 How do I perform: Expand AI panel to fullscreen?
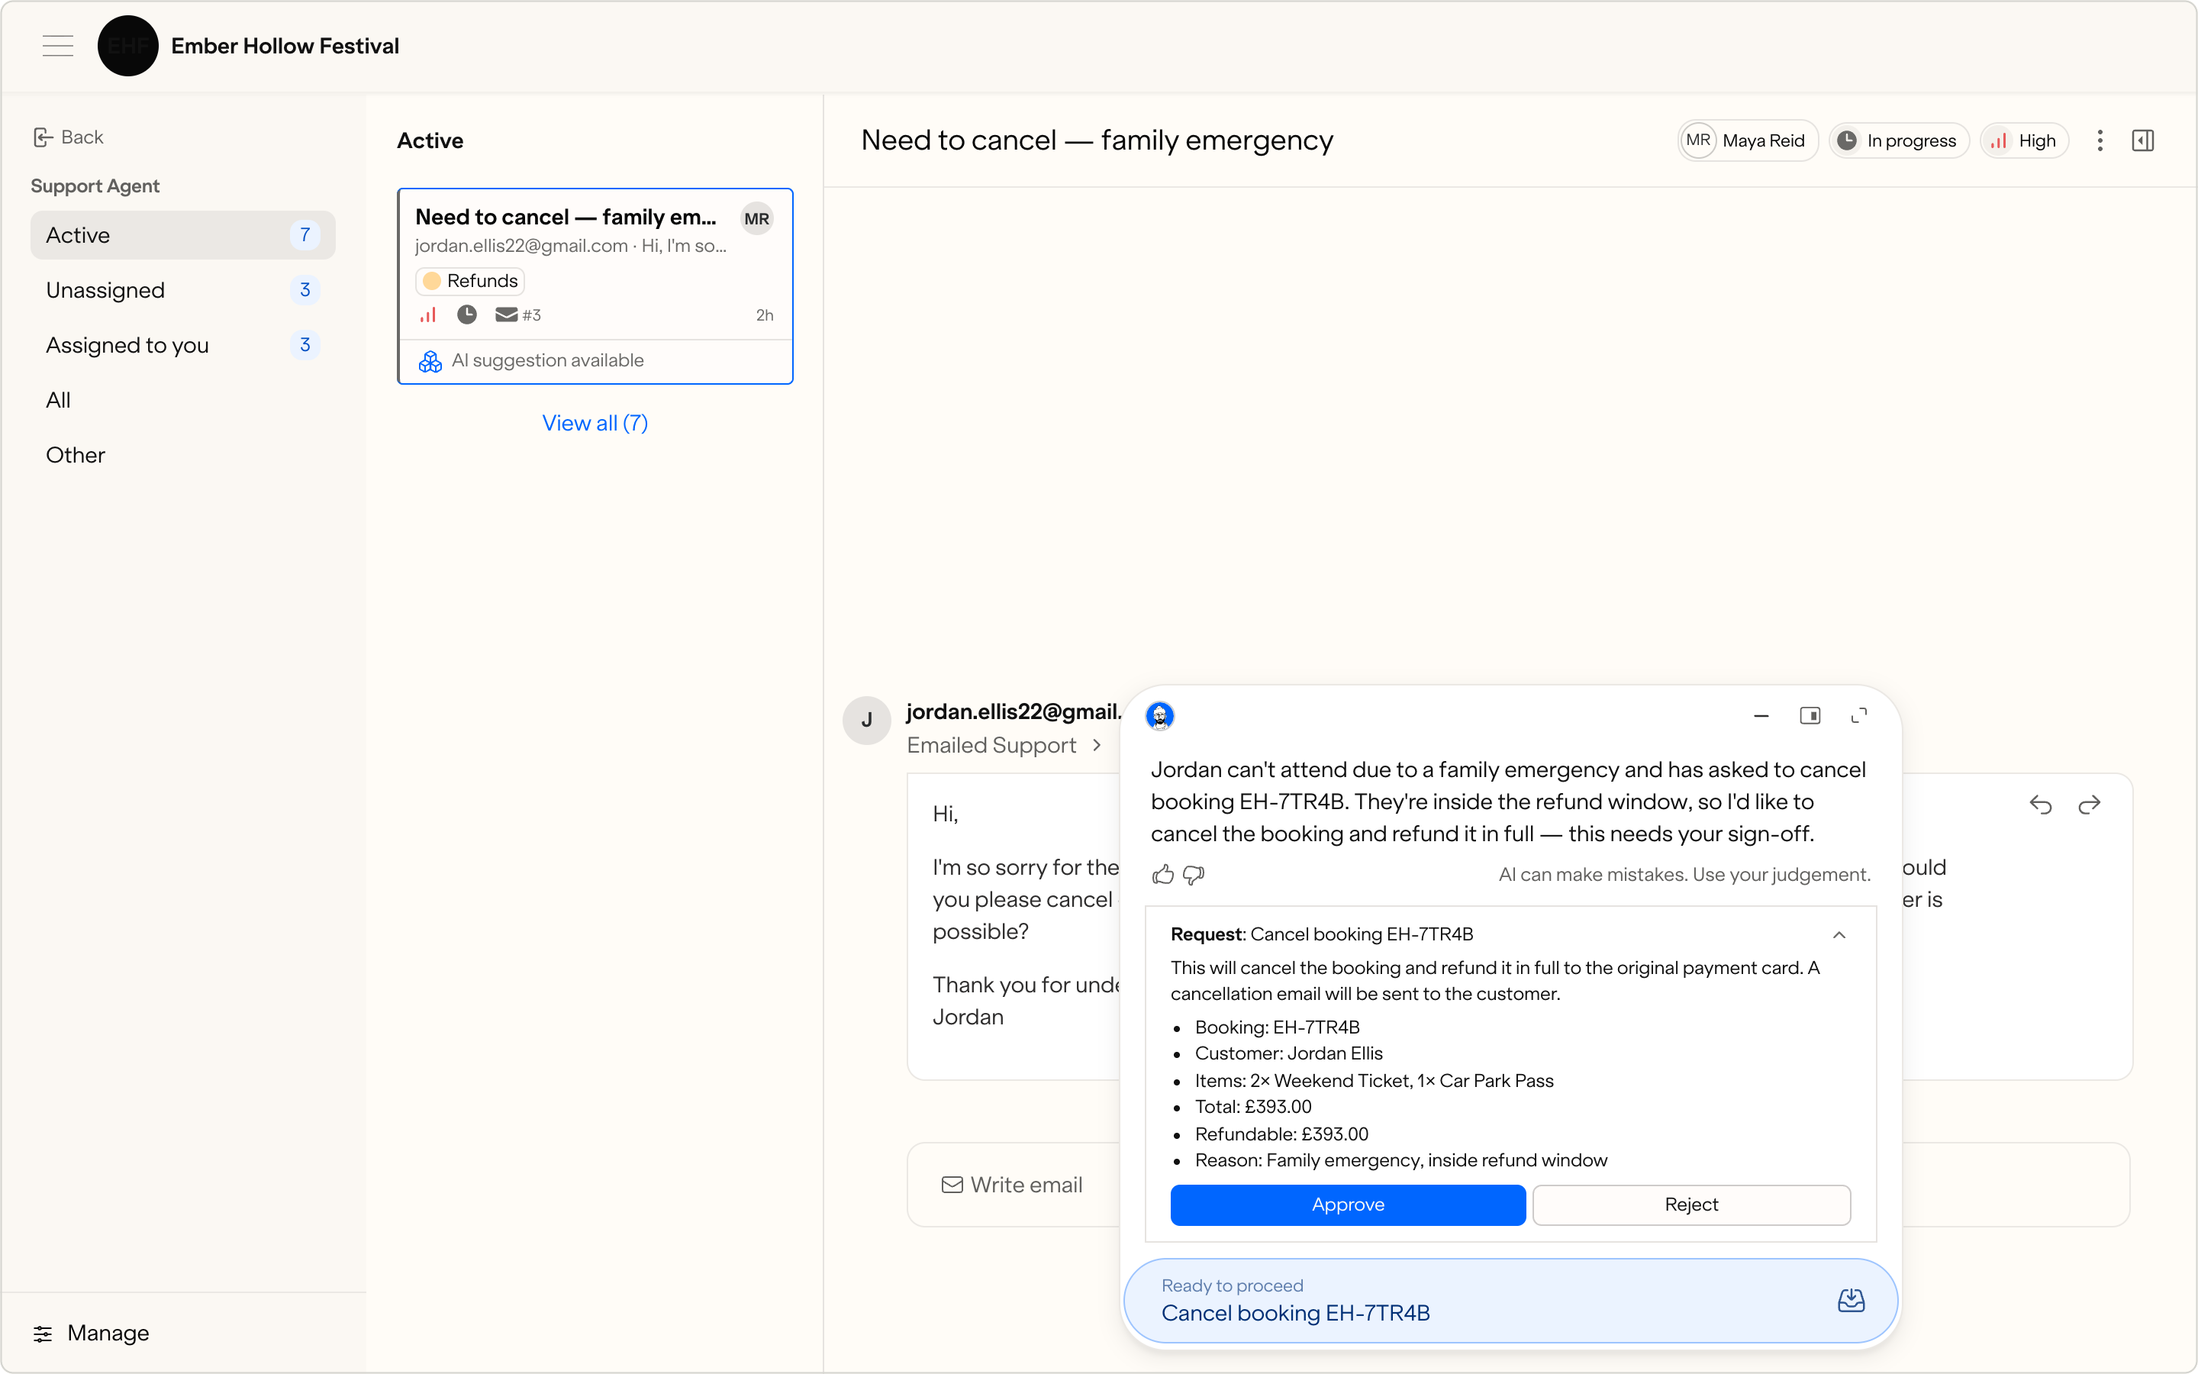(1859, 716)
